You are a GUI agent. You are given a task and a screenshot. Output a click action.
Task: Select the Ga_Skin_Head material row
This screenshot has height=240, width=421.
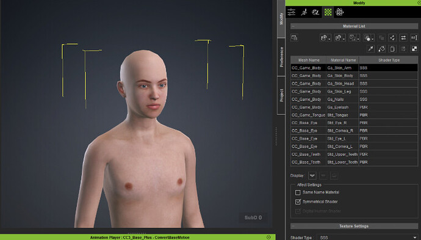[x=354, y=84]
